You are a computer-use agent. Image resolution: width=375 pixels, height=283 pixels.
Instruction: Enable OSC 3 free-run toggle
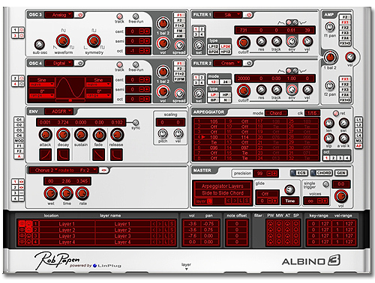point(136,16)
